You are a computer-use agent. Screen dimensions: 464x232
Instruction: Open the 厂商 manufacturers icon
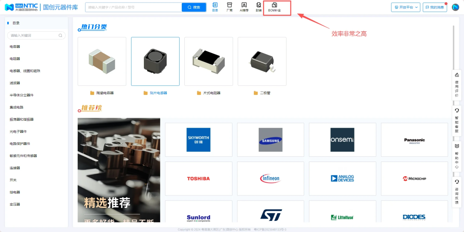click(x=229, y=7)
